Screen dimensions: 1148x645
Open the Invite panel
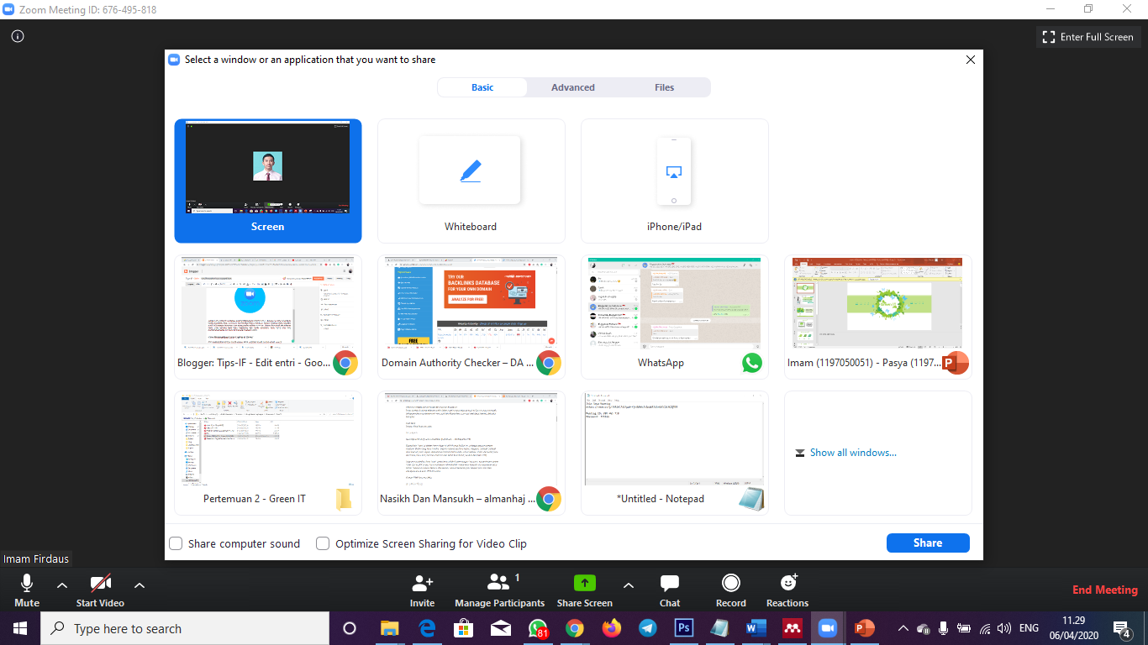click(x=422, y=588)
